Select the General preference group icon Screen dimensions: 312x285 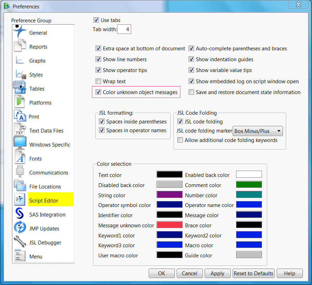[20, 31]
